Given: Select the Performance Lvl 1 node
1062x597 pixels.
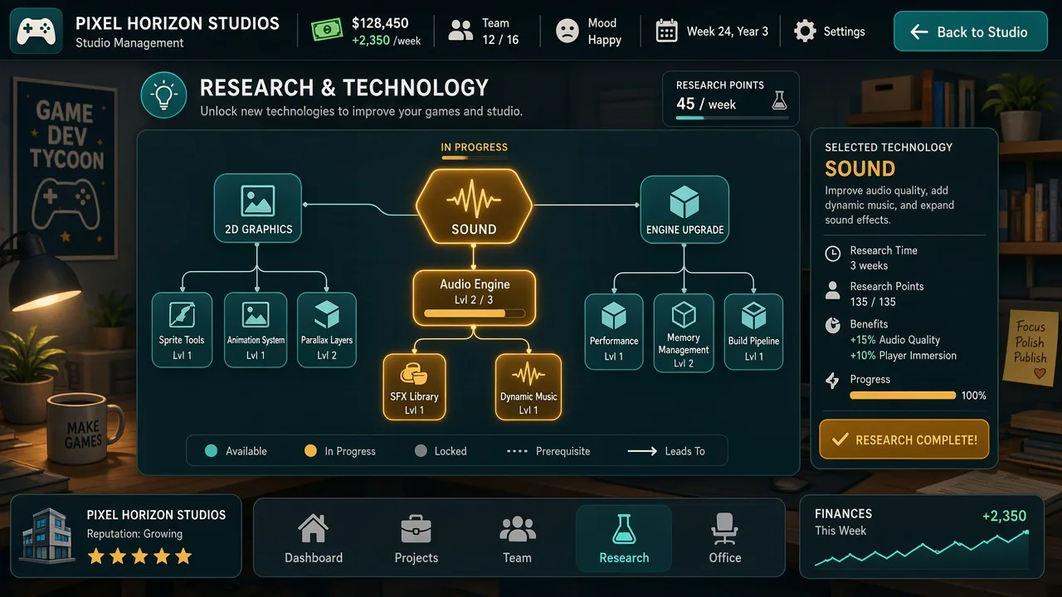Looking at the screenshot, I should (x=614, y=332).
